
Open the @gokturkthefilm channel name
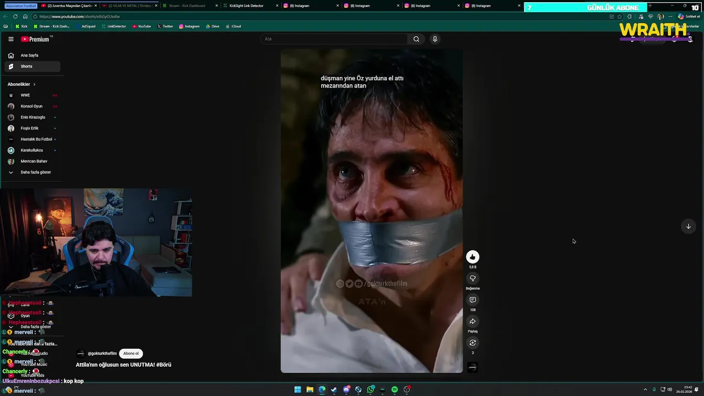tap(102, 354)
